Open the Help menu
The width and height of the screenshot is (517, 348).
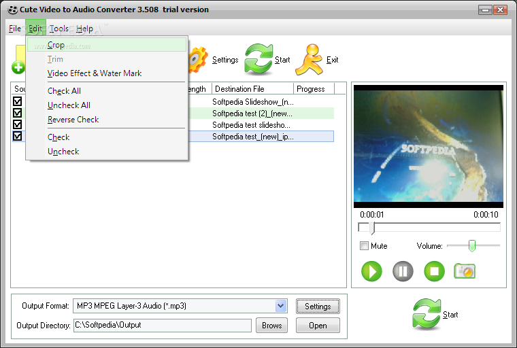tap(85, 29)
